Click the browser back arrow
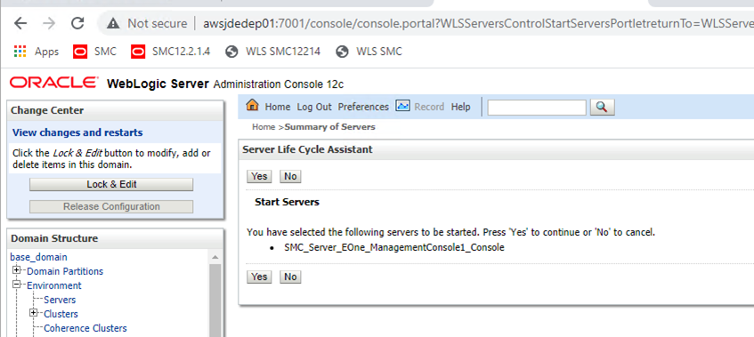 click(x=20, y=23)
